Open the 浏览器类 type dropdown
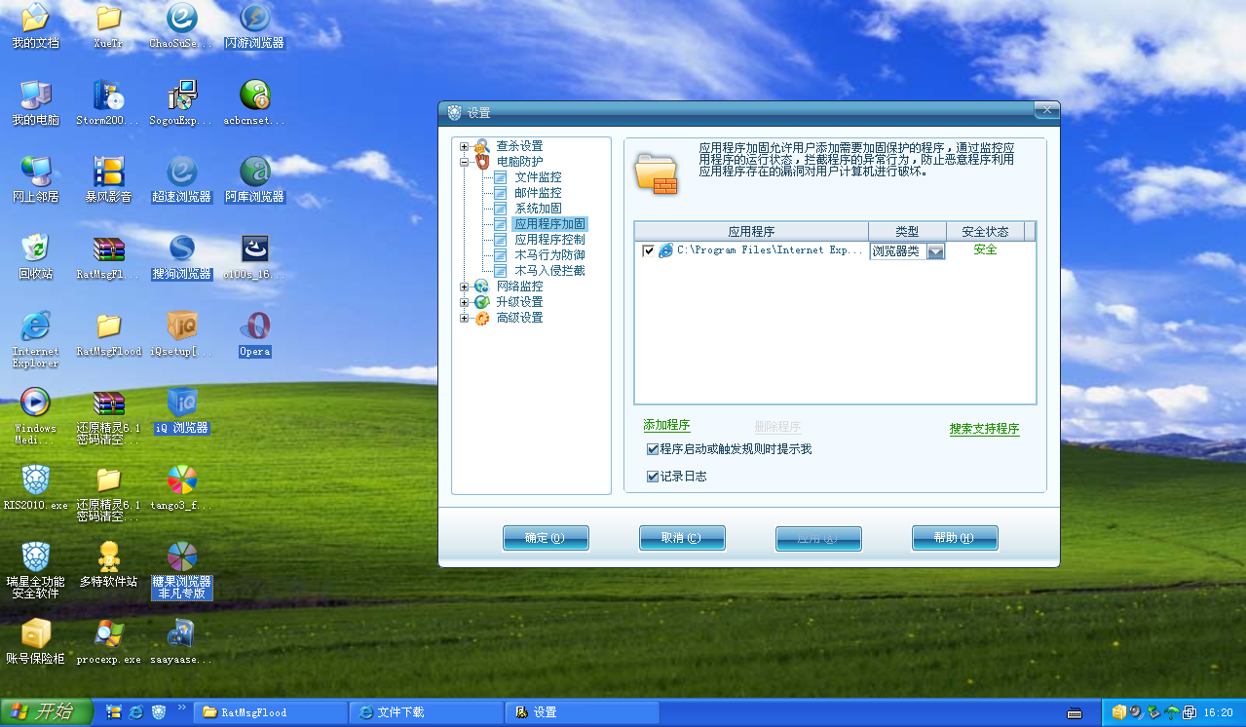This screenshot has height=727, width=1246. pos(935,251)
